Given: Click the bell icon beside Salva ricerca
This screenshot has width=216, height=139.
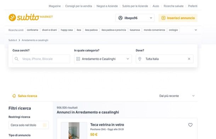Looking at the screenshot, I should click(x=14, y=96).
